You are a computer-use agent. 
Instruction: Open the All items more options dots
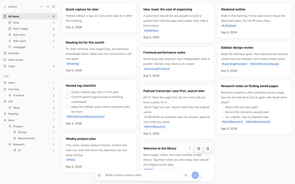48,16
